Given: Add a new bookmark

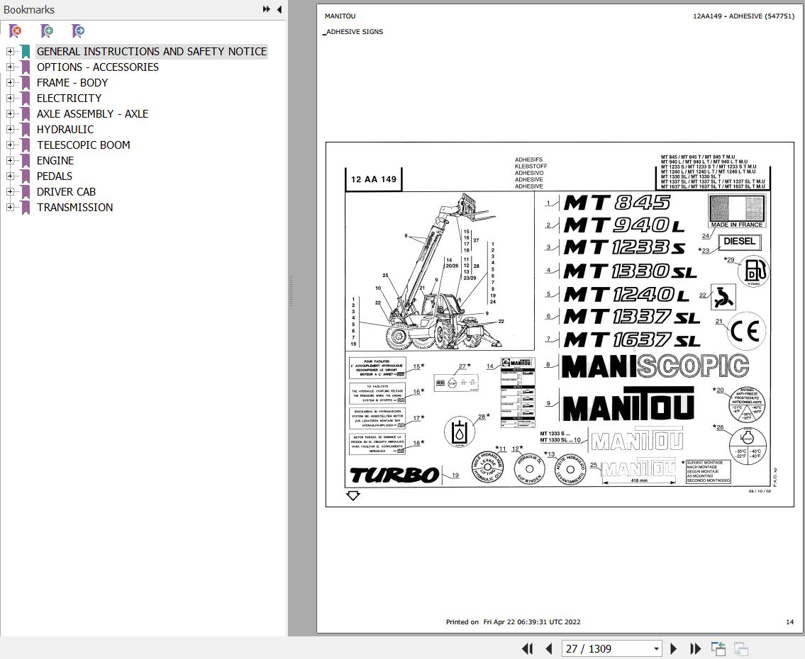Looking at the screenshot, I should point(46,32).
